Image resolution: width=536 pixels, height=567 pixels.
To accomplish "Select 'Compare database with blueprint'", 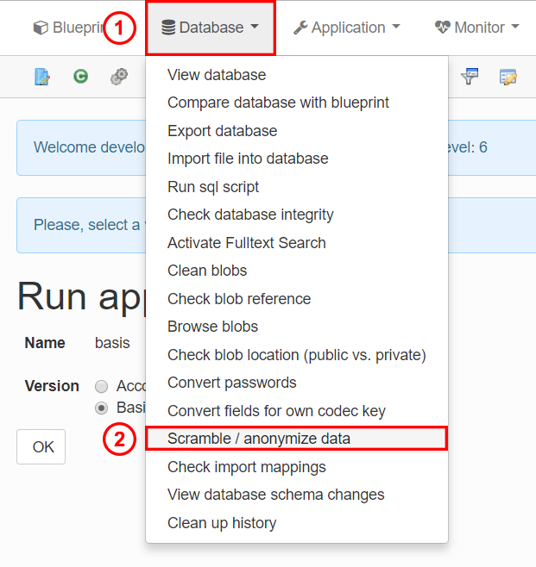I will [278, 103].
